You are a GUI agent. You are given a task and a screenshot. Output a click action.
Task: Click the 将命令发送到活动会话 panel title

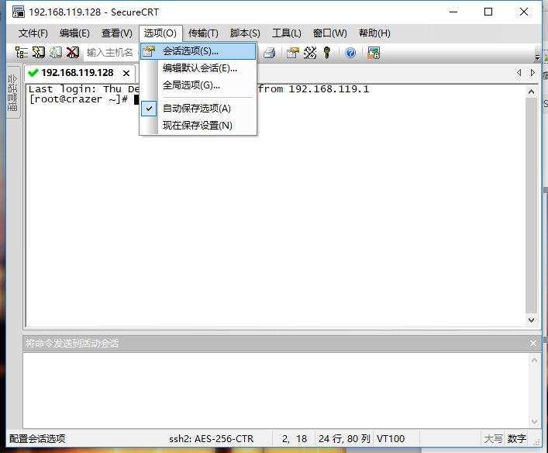pos(72,344)
